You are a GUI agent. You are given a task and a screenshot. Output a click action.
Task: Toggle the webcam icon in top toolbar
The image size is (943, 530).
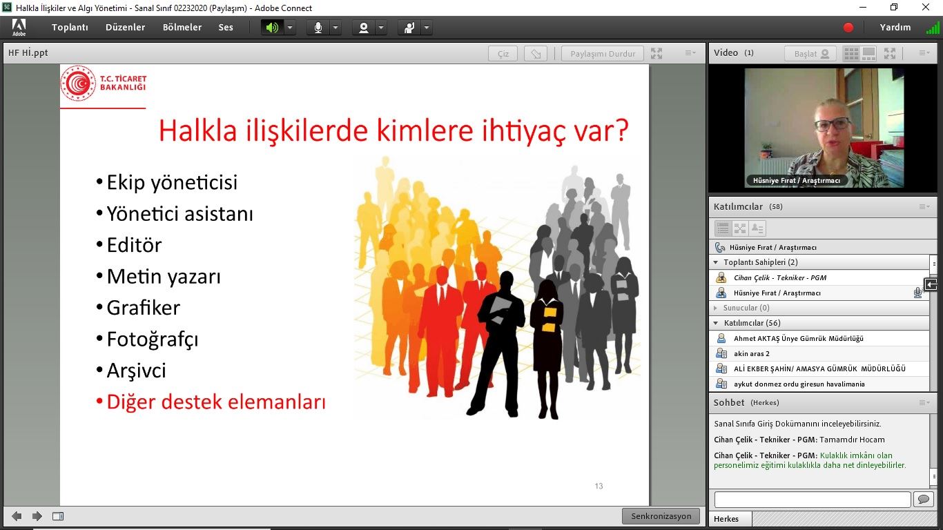click(363, 28)
